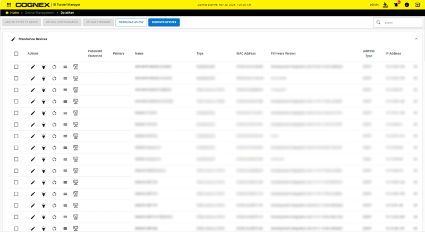Check the sixth device row checkbox
This screenshot has height=232, width=425.
click(x=16, y=124)
